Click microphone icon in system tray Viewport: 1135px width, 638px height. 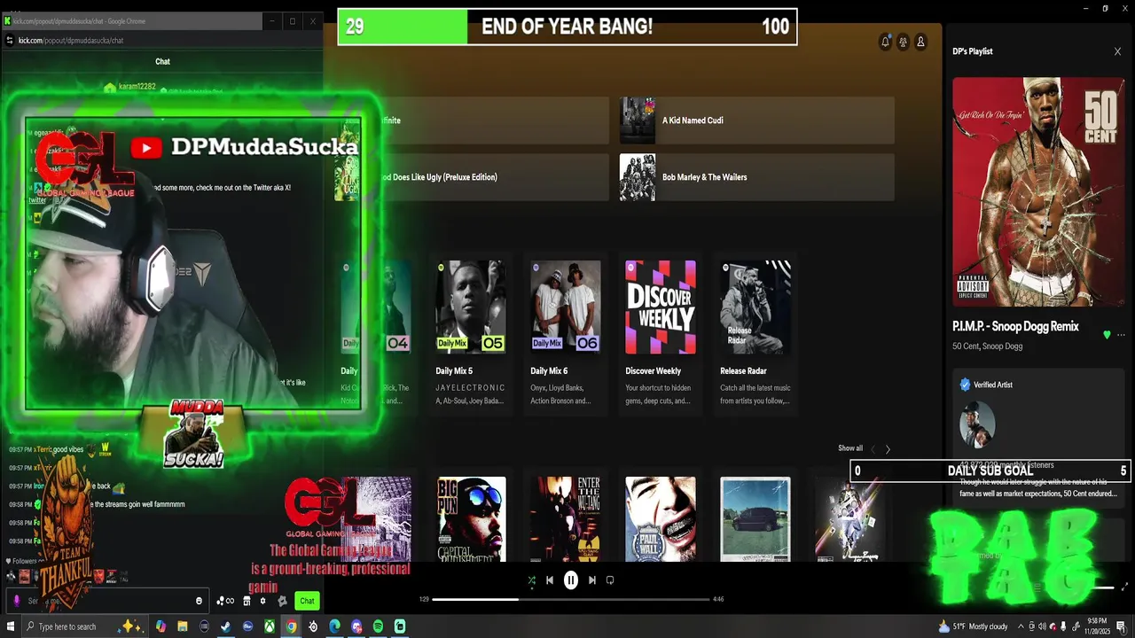[1063, 626]
